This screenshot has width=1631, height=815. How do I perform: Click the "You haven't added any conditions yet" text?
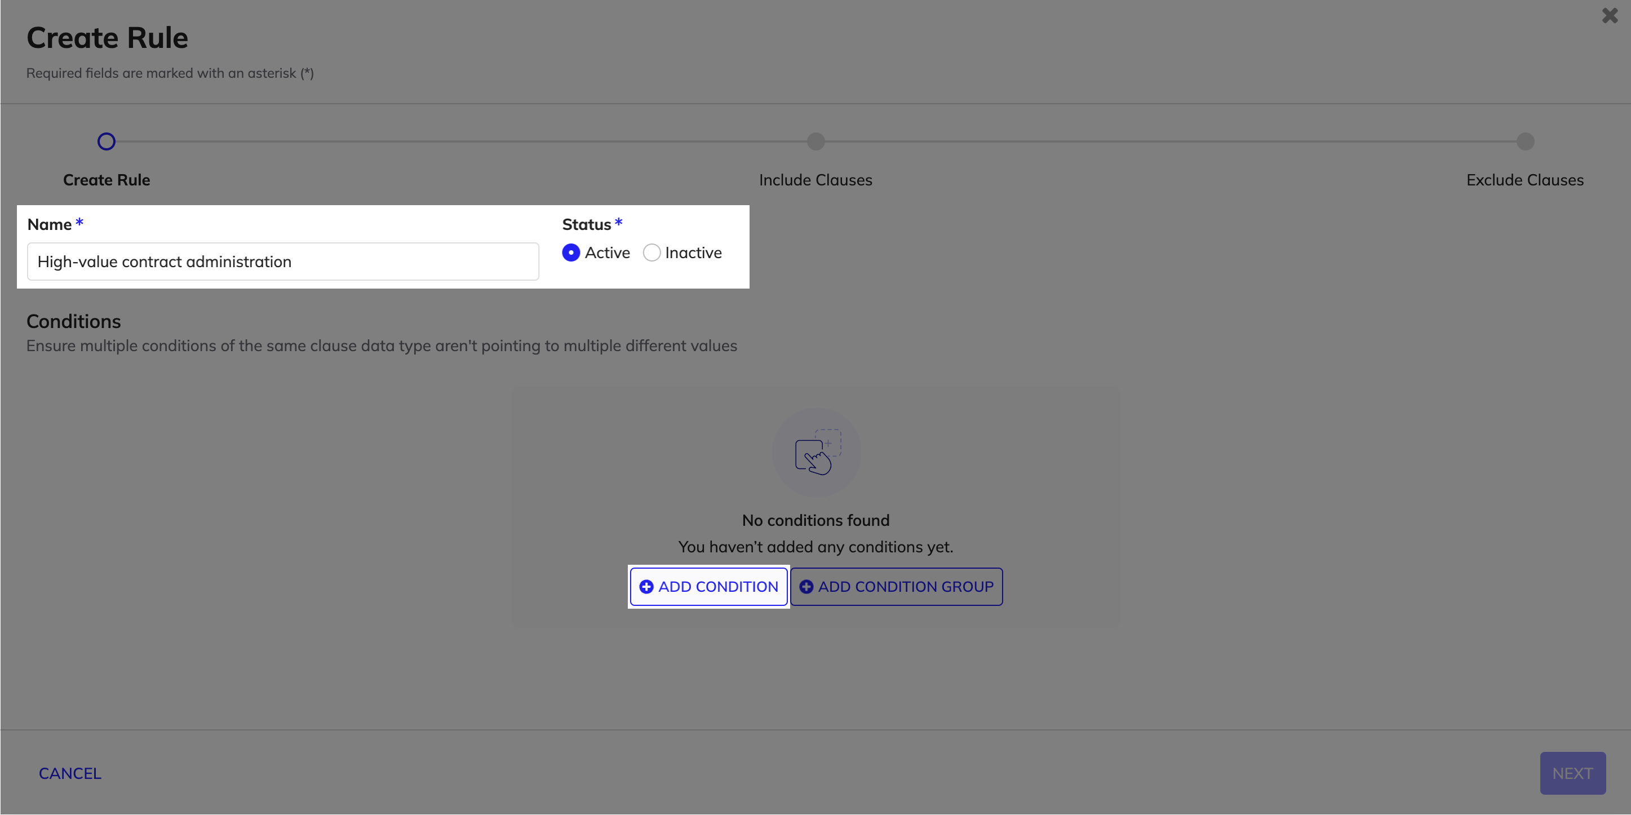[x=815, y=547]
